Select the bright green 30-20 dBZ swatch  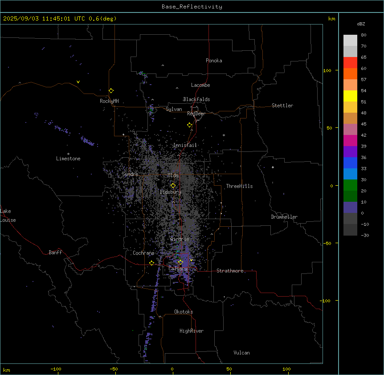350,185
